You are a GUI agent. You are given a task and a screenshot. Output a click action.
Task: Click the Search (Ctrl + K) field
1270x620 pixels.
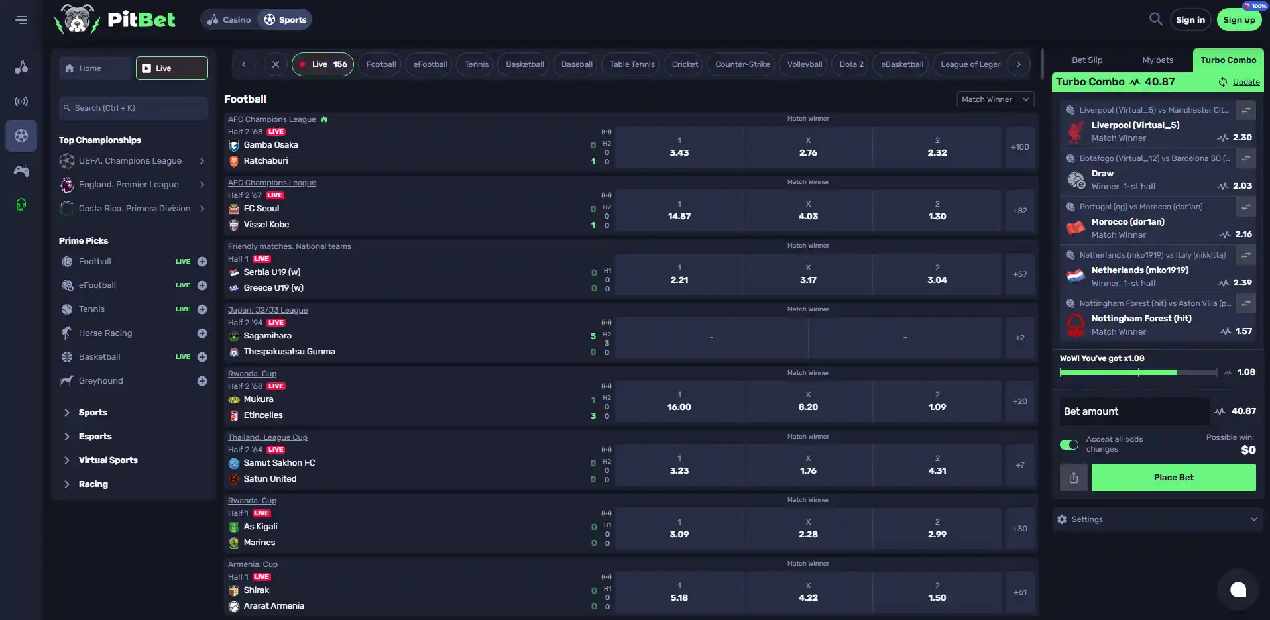pos(133,108)
